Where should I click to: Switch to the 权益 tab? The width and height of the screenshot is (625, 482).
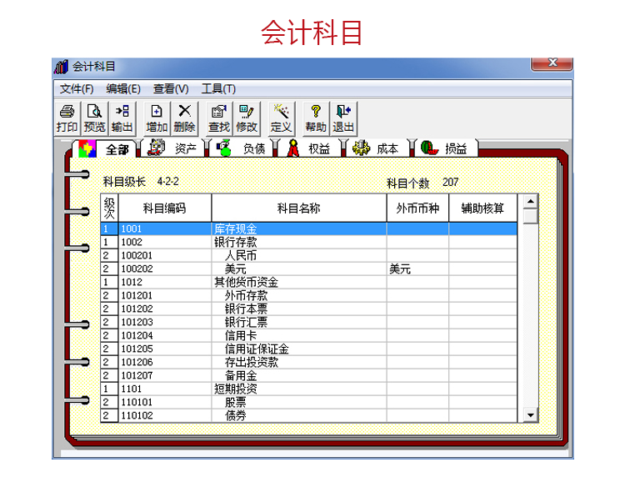[309, 148]
